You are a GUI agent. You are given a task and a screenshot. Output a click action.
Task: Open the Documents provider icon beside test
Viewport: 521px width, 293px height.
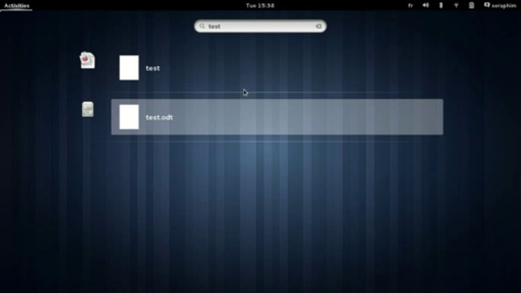[88, 60]
